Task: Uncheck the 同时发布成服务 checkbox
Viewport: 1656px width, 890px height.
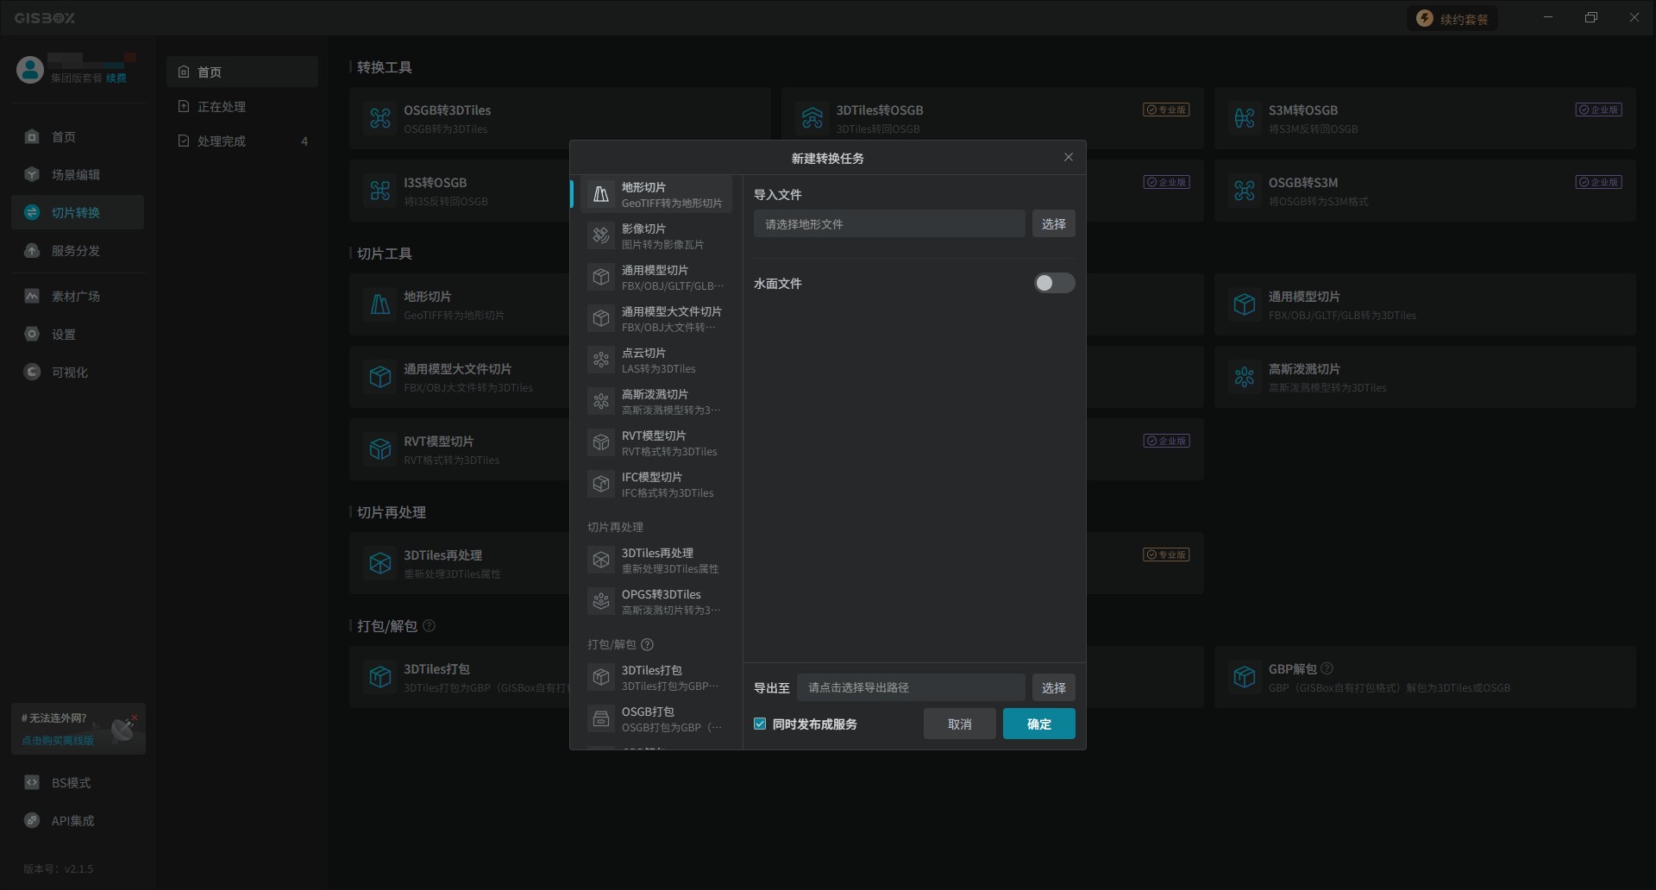Action: click(760, 724)
